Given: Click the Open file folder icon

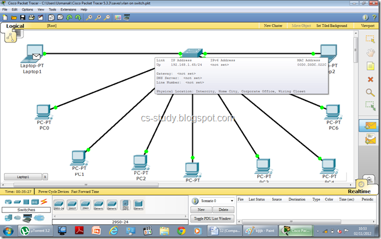Looking at the screenshot, I should (14, 18).
